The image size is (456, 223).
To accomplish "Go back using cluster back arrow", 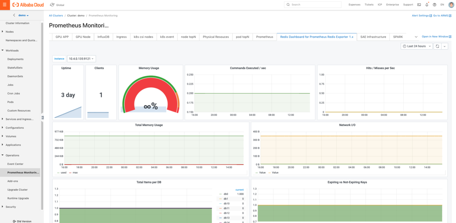I will pos(14,15).
